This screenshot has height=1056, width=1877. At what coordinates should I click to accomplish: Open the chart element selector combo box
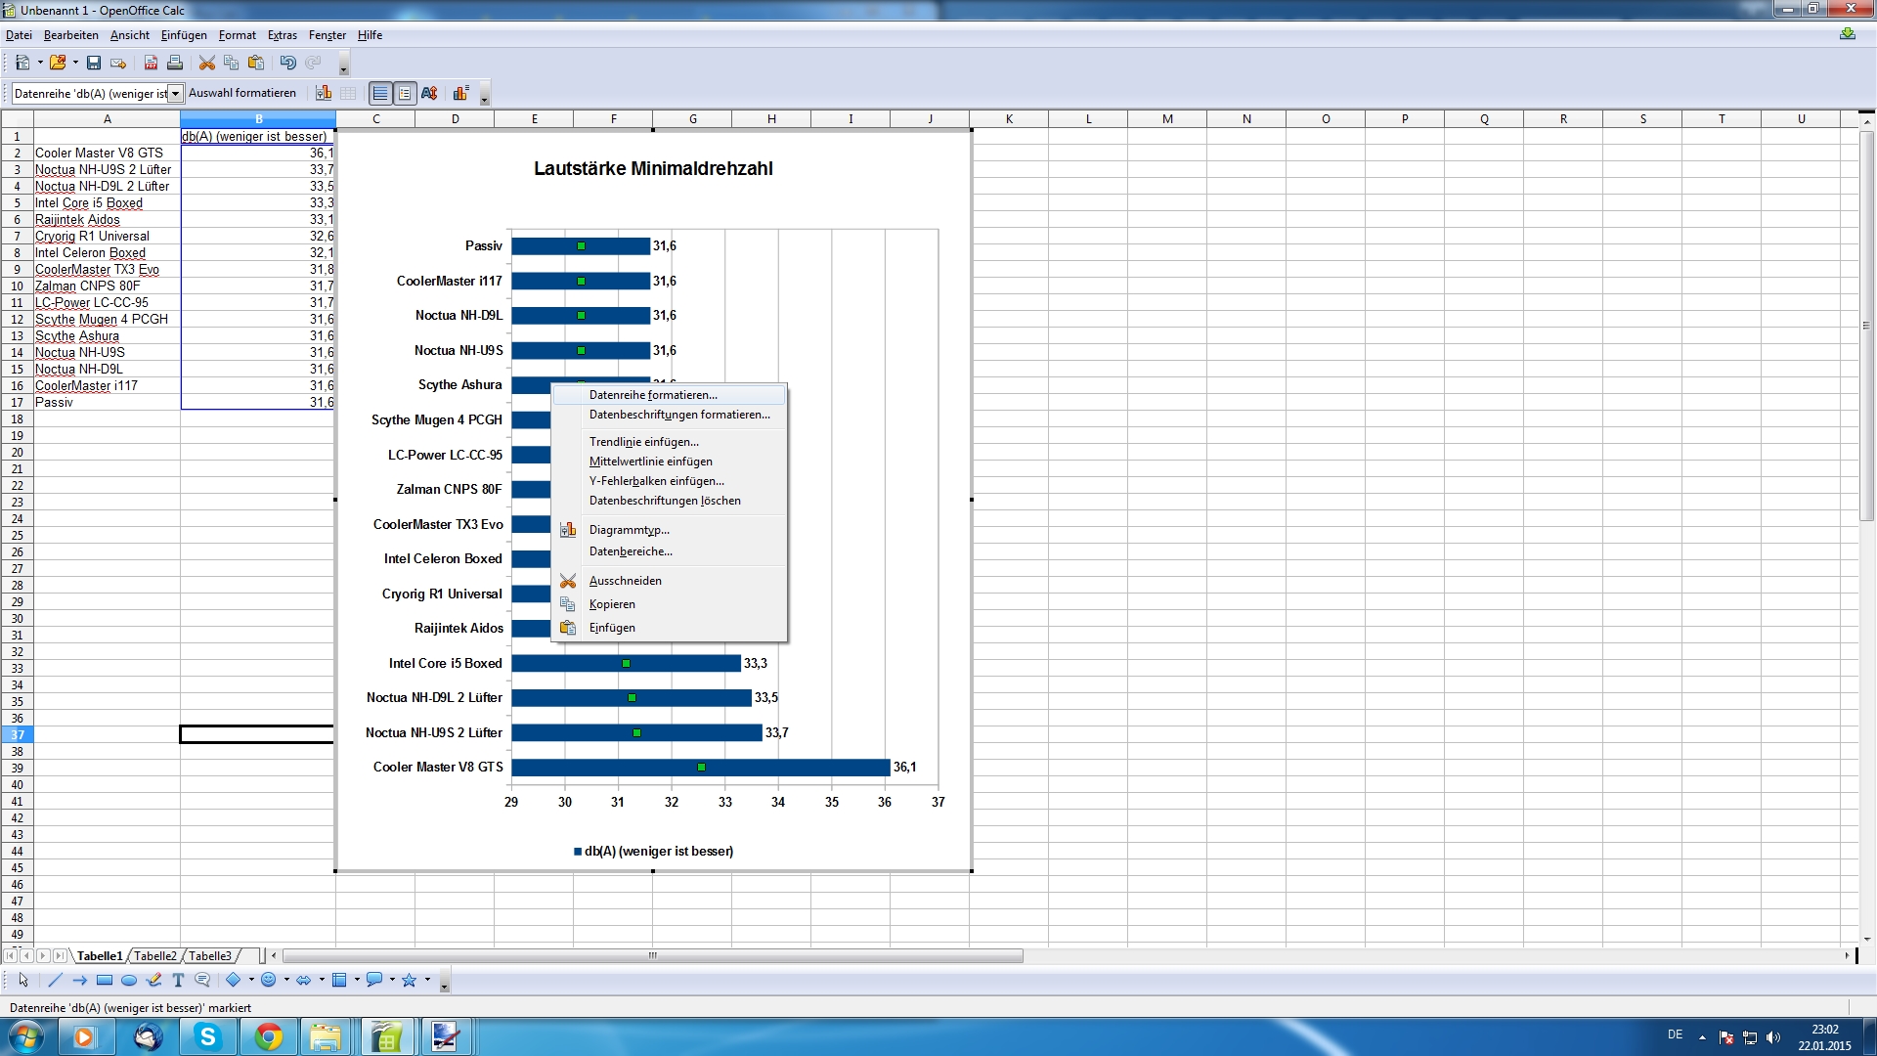click(98, 94)
